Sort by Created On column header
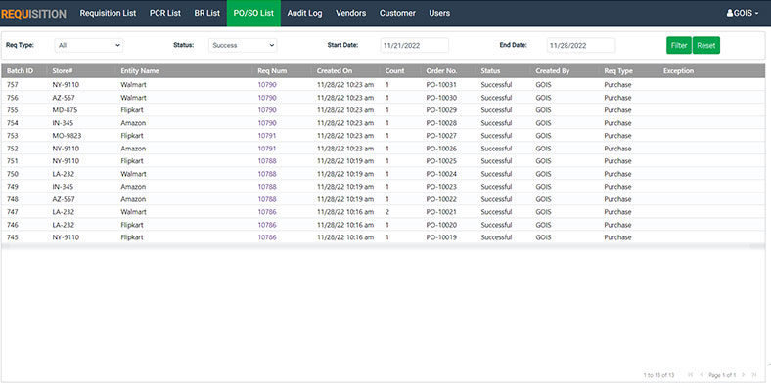Image resolution: width=771 pixels, height=386 pixels. point(335,70)
